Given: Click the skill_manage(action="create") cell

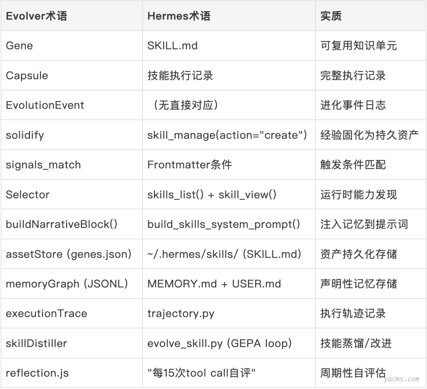Looking at the screenshot, I should click(227, 135).
